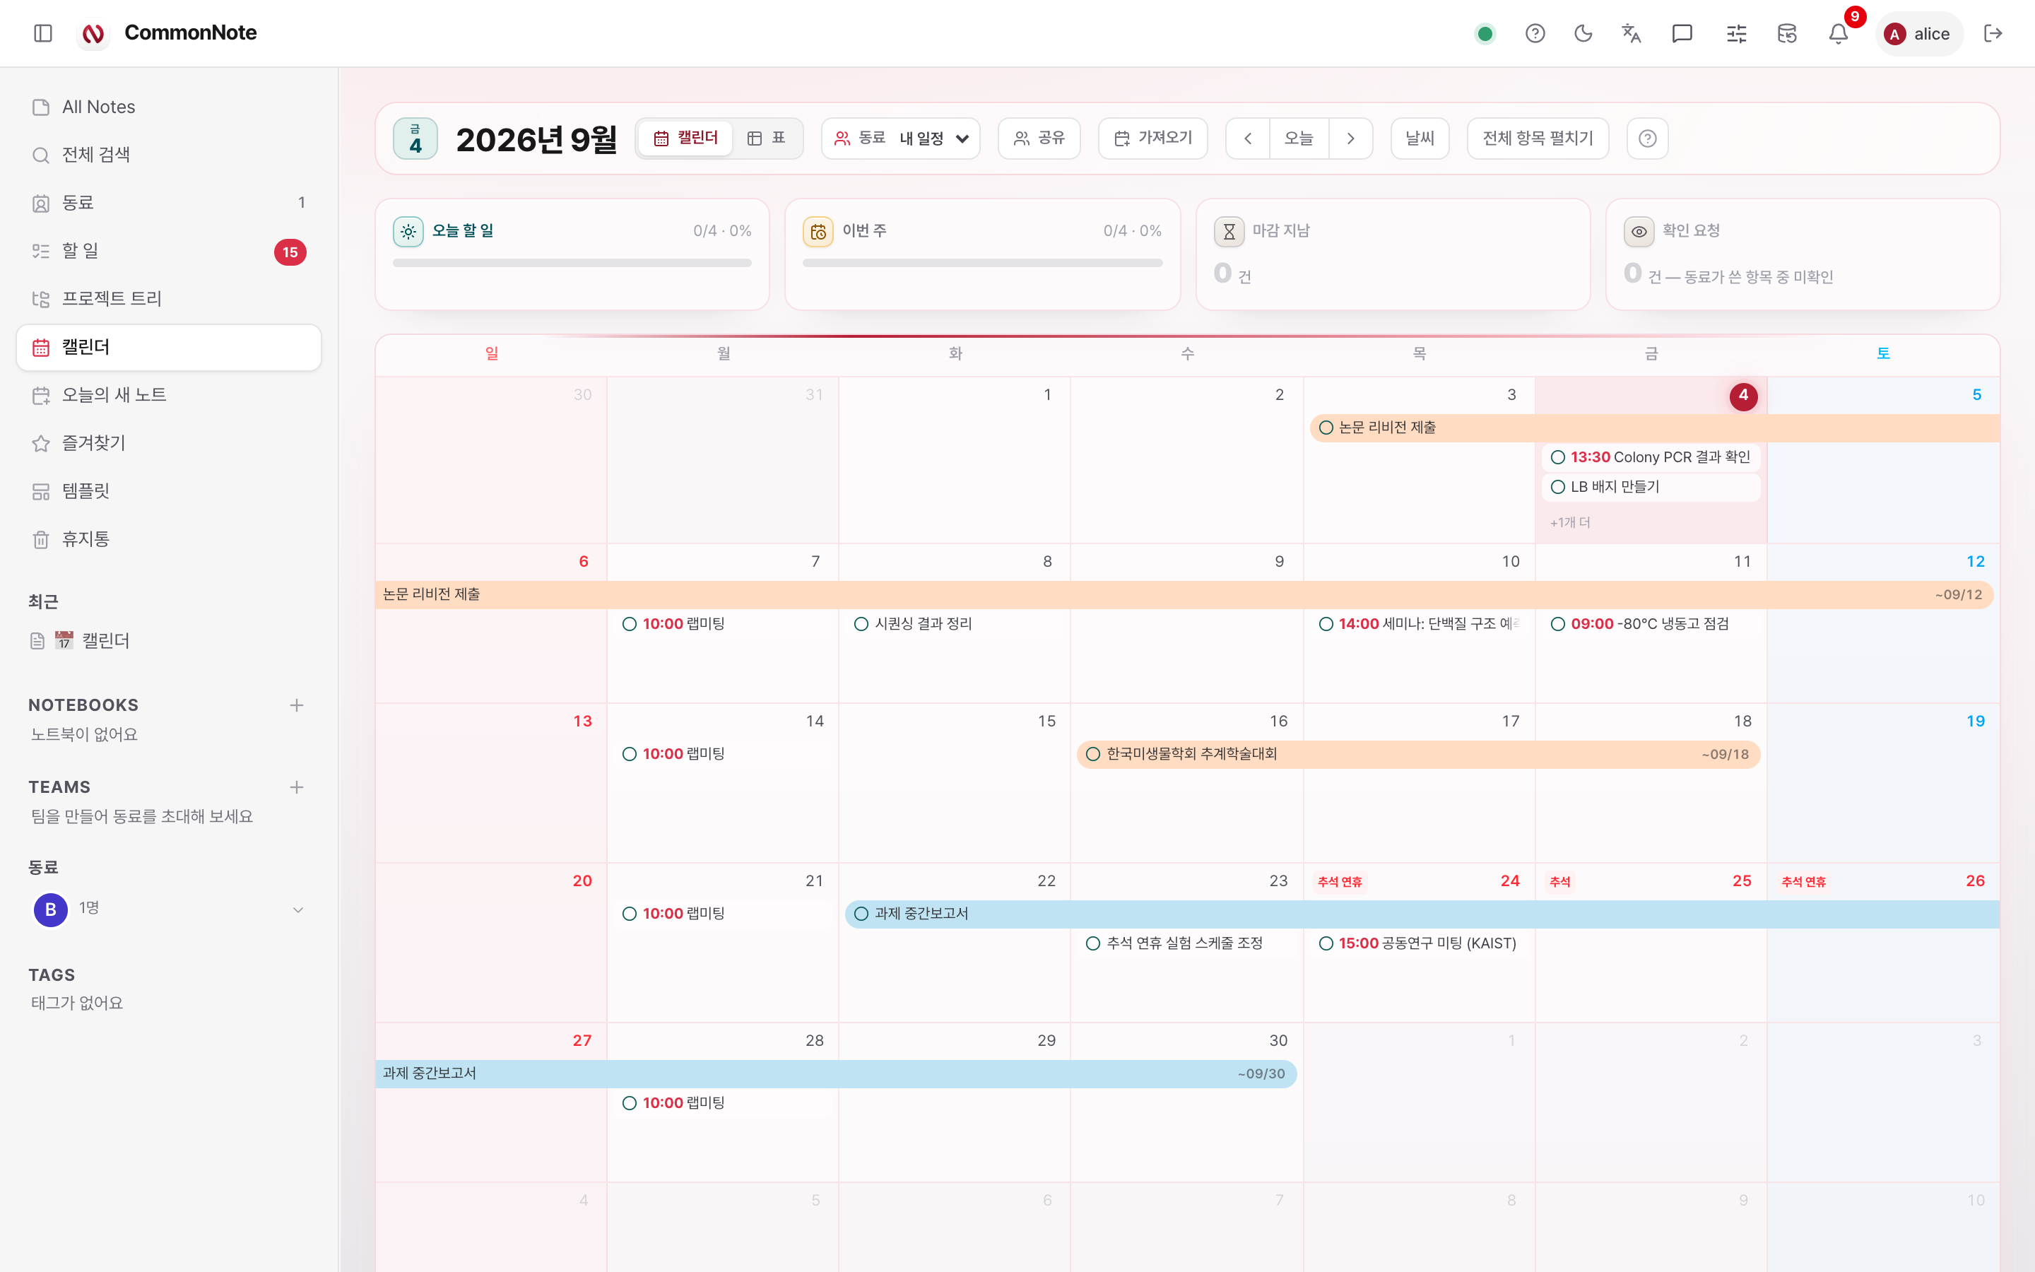Open the alice user profile
The height and width of the screenshot is (1272, 2035).
click(1918, 34)
